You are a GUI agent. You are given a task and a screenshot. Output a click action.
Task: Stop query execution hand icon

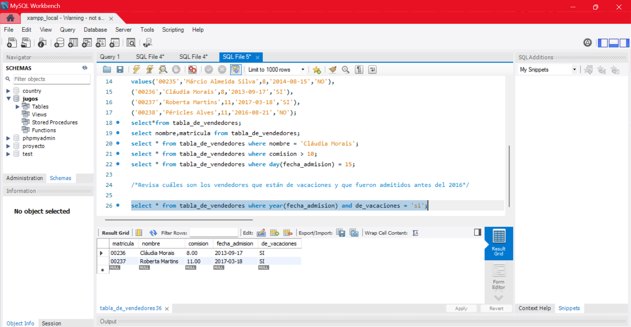tap(176, 69)
